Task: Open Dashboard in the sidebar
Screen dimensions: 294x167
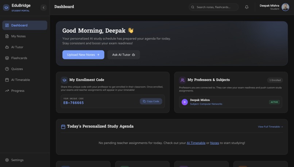Action: (x=25, y=25)
